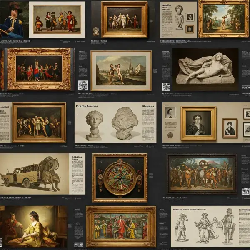Click the text column beside the truck illustration

click(x=77, y=175)
